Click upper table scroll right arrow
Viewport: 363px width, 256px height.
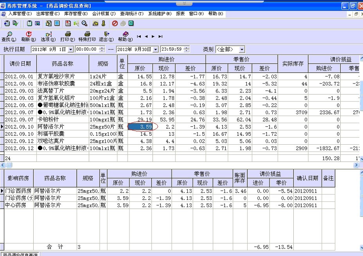[x=356, y=165]
